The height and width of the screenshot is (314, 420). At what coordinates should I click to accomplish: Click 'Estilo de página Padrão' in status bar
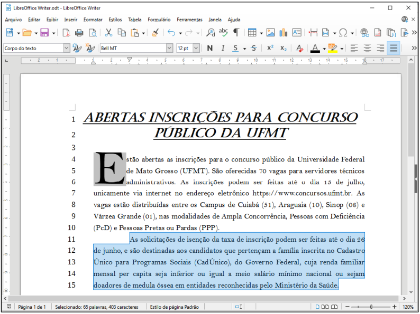click(x=175, y=307)
